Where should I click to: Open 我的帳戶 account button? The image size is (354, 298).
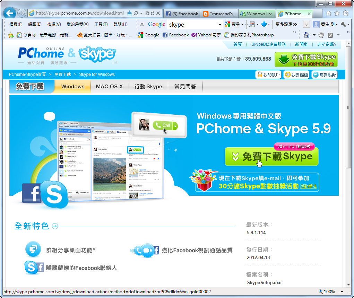pyautogui.click(x=268, y=74)
